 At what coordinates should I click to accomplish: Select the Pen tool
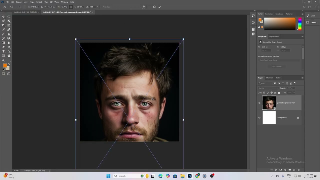pyautogui.click(x=9, y=47)
